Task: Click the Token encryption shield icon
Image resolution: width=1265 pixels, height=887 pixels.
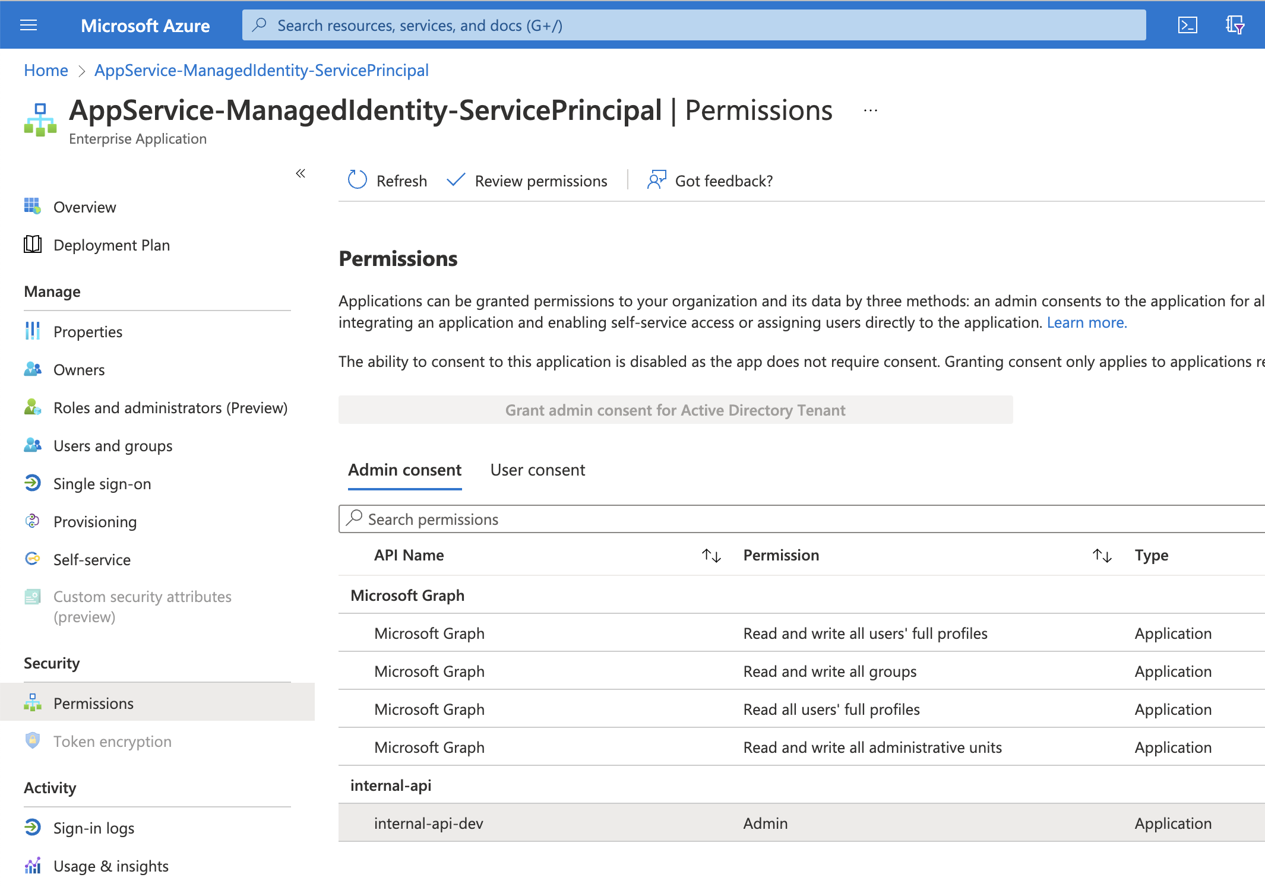Action: pos(33,741)
